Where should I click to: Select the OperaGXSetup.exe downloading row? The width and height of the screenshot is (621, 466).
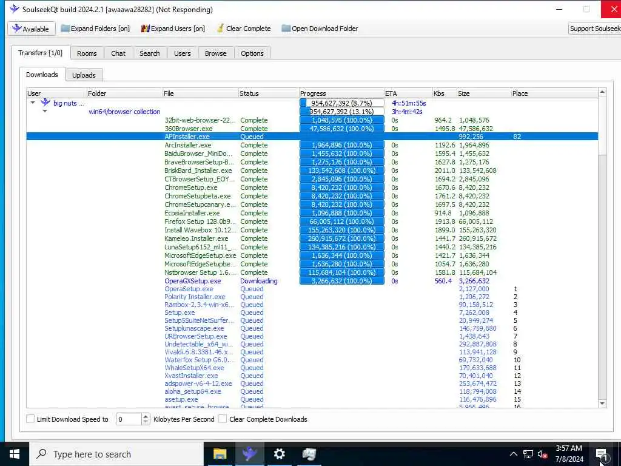point(312,280)
